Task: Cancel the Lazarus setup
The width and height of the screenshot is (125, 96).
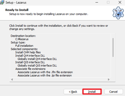Action: tap(113, 92)
